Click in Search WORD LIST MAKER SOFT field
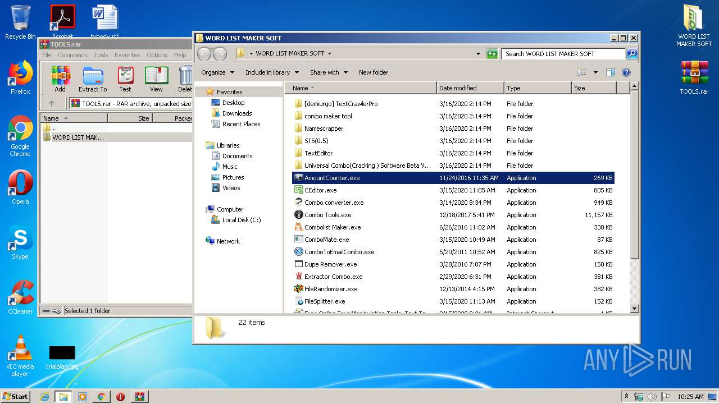The width and height of the screenshot is (719, 404). [x=563, y=54]
